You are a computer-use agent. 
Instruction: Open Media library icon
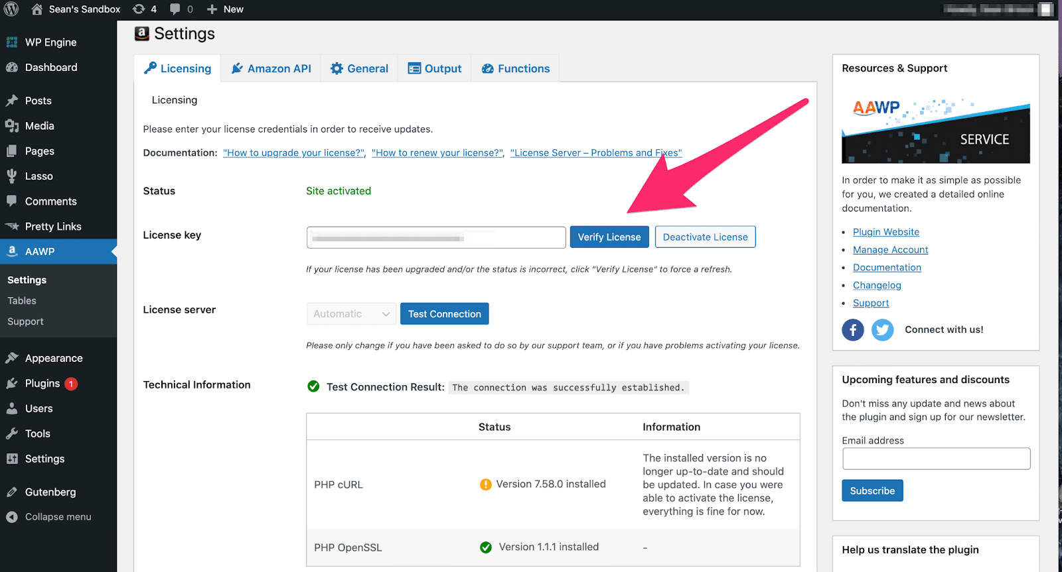coord(12,126)
